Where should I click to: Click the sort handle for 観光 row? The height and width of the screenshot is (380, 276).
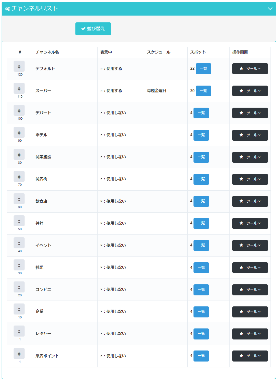19,265
